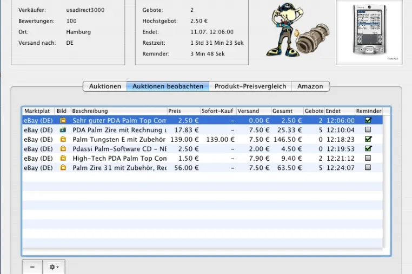Click seller name usadirect3000
This screenshot has height=274, width=412.
click(x=85, y=10)
